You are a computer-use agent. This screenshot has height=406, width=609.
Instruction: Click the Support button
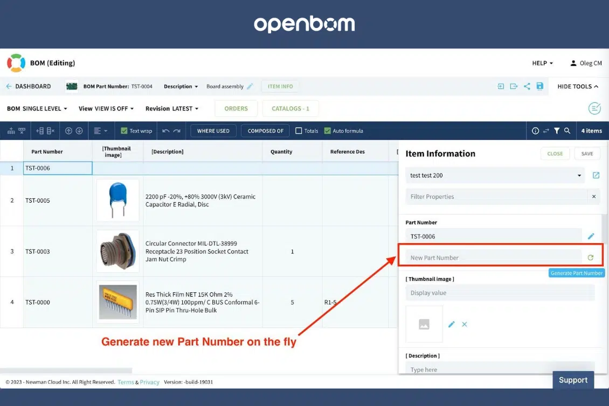click(573, 380)
